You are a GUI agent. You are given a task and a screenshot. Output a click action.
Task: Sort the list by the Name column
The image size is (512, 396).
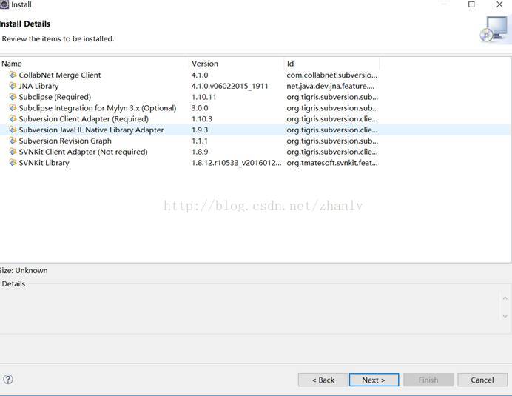point(95,64)
